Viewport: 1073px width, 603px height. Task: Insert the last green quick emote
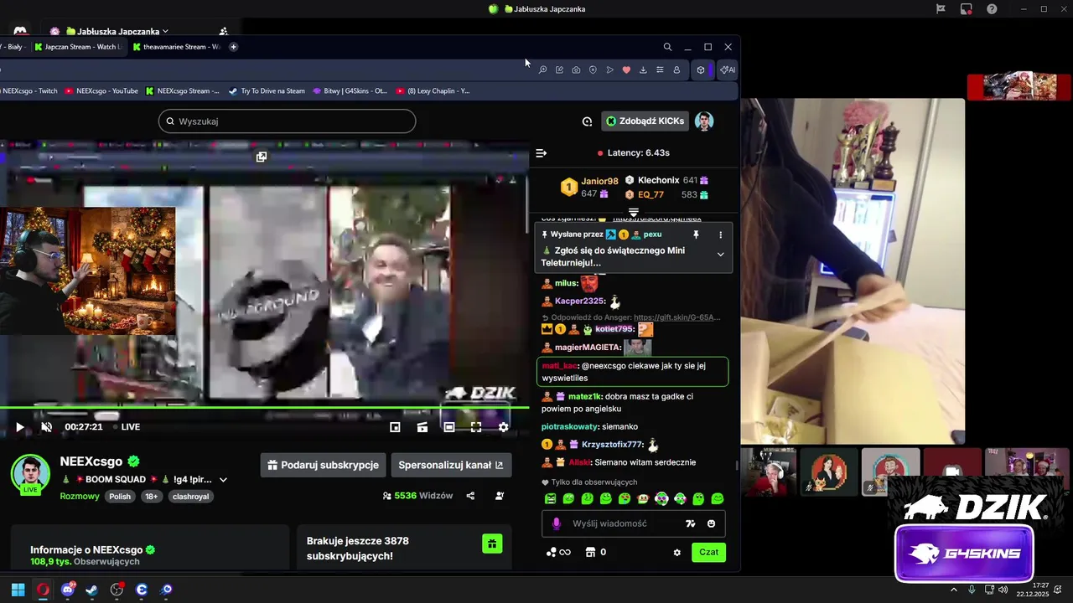[x=718, y=498]
